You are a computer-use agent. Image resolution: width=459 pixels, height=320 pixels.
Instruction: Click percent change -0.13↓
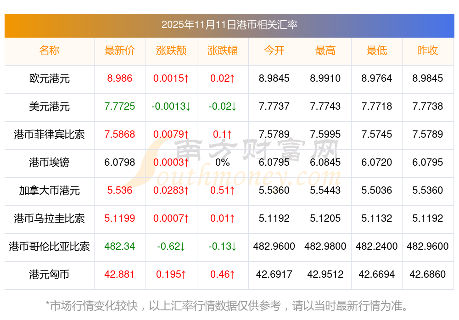[223, 246]
